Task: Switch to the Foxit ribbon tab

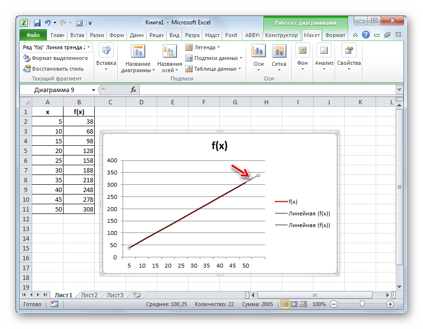Action: coord(231,35)
